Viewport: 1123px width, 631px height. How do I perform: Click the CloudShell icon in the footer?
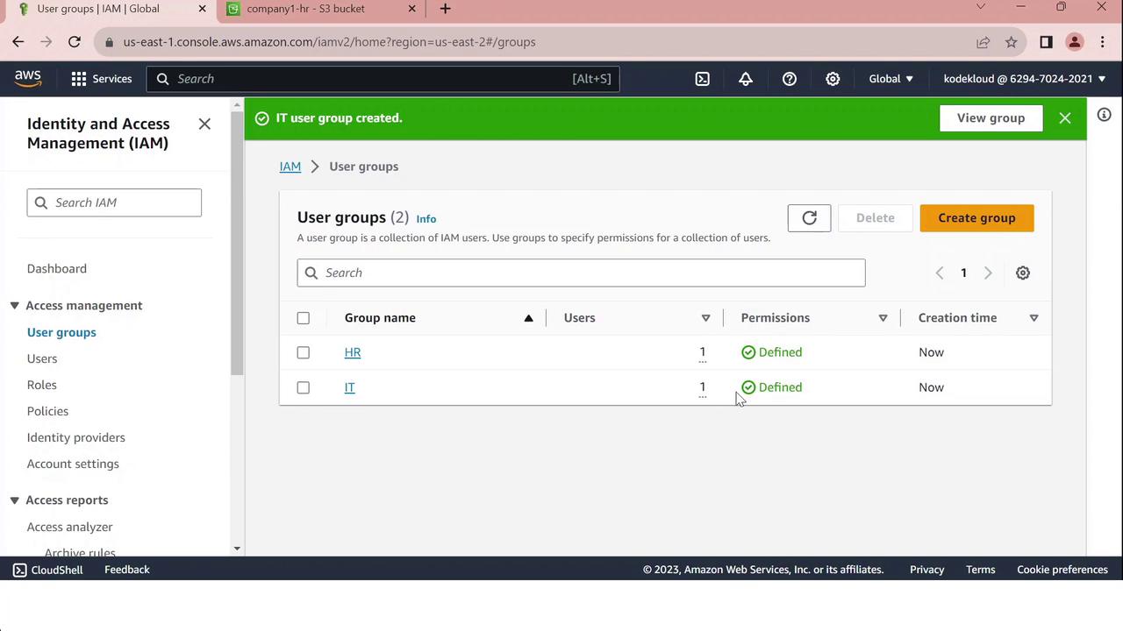19,570
